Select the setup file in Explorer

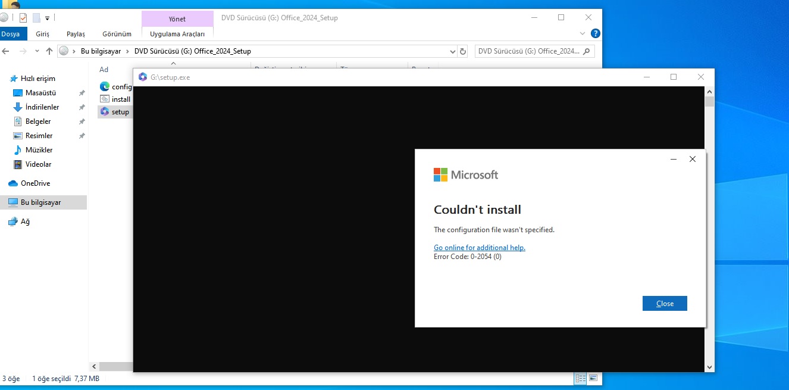[x=114, y=112]
